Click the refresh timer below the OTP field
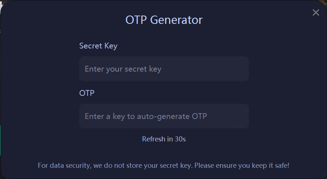This screenshot has width=327, height=179. pyautogui.click(x=164, y=139)
